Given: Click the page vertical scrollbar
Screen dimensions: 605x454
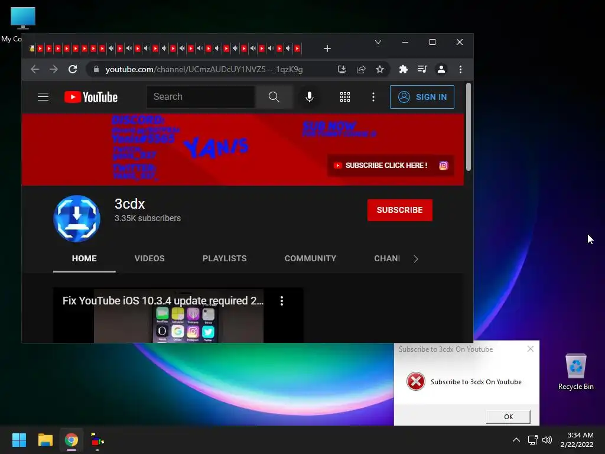Looking at the screenshot, I should (469, 127).
